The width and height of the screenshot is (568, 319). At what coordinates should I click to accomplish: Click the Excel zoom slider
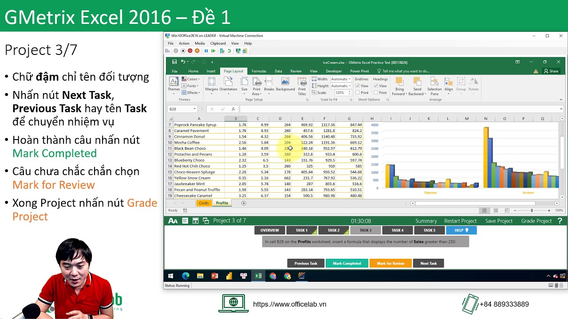[532, 210]
